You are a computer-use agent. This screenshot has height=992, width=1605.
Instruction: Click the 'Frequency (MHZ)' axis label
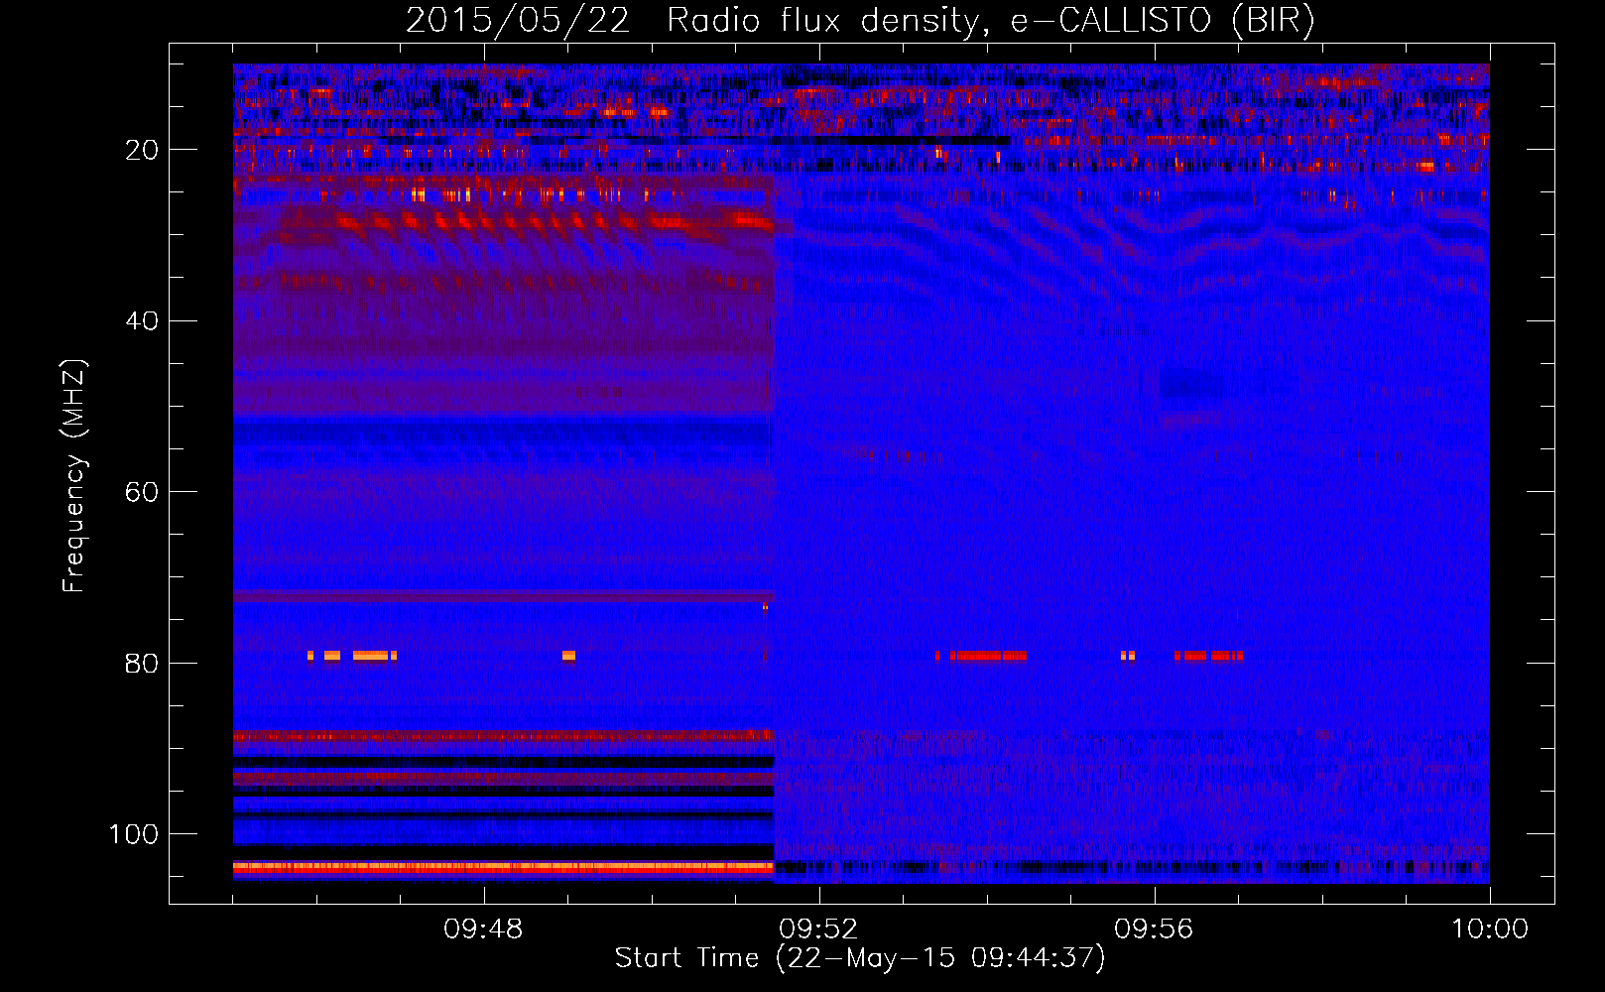(74, 476)
